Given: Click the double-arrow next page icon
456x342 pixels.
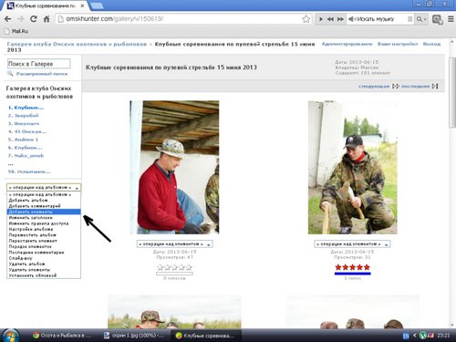Looking at the screenshot, I should [396, 87].
